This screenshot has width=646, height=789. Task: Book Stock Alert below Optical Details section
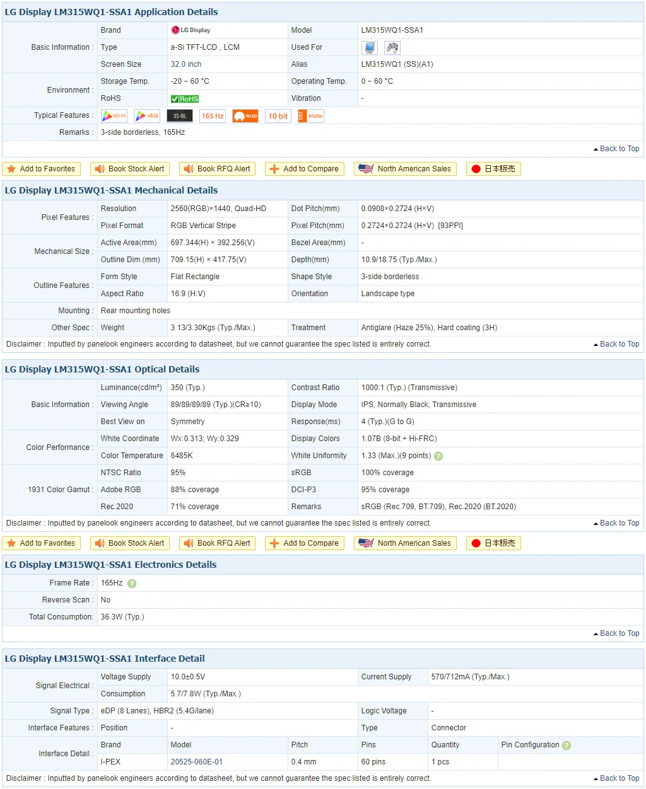[x=130, y=543]
